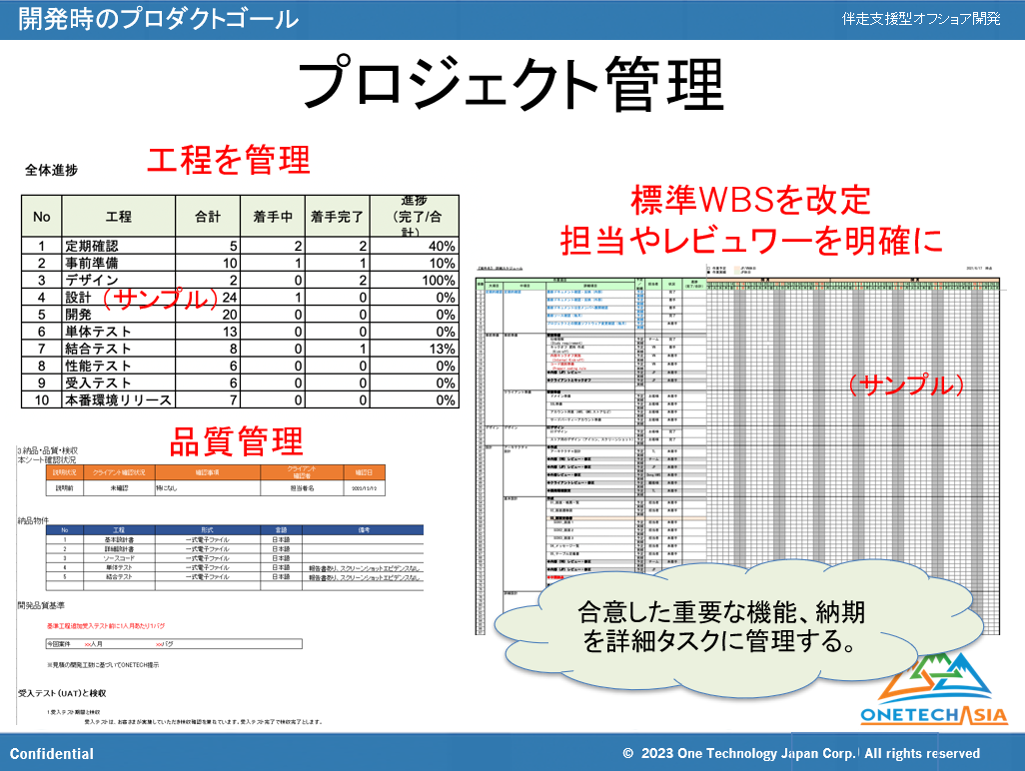Click the 2023 One Technology Japan Corp. copyright
This screenshot has width=1025, height=771.
[x=738, y=753]
